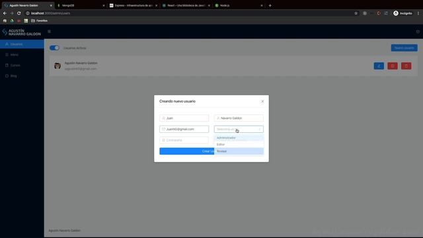Open the role selection dropdown

pyautogui.click(x=239, y=130)
